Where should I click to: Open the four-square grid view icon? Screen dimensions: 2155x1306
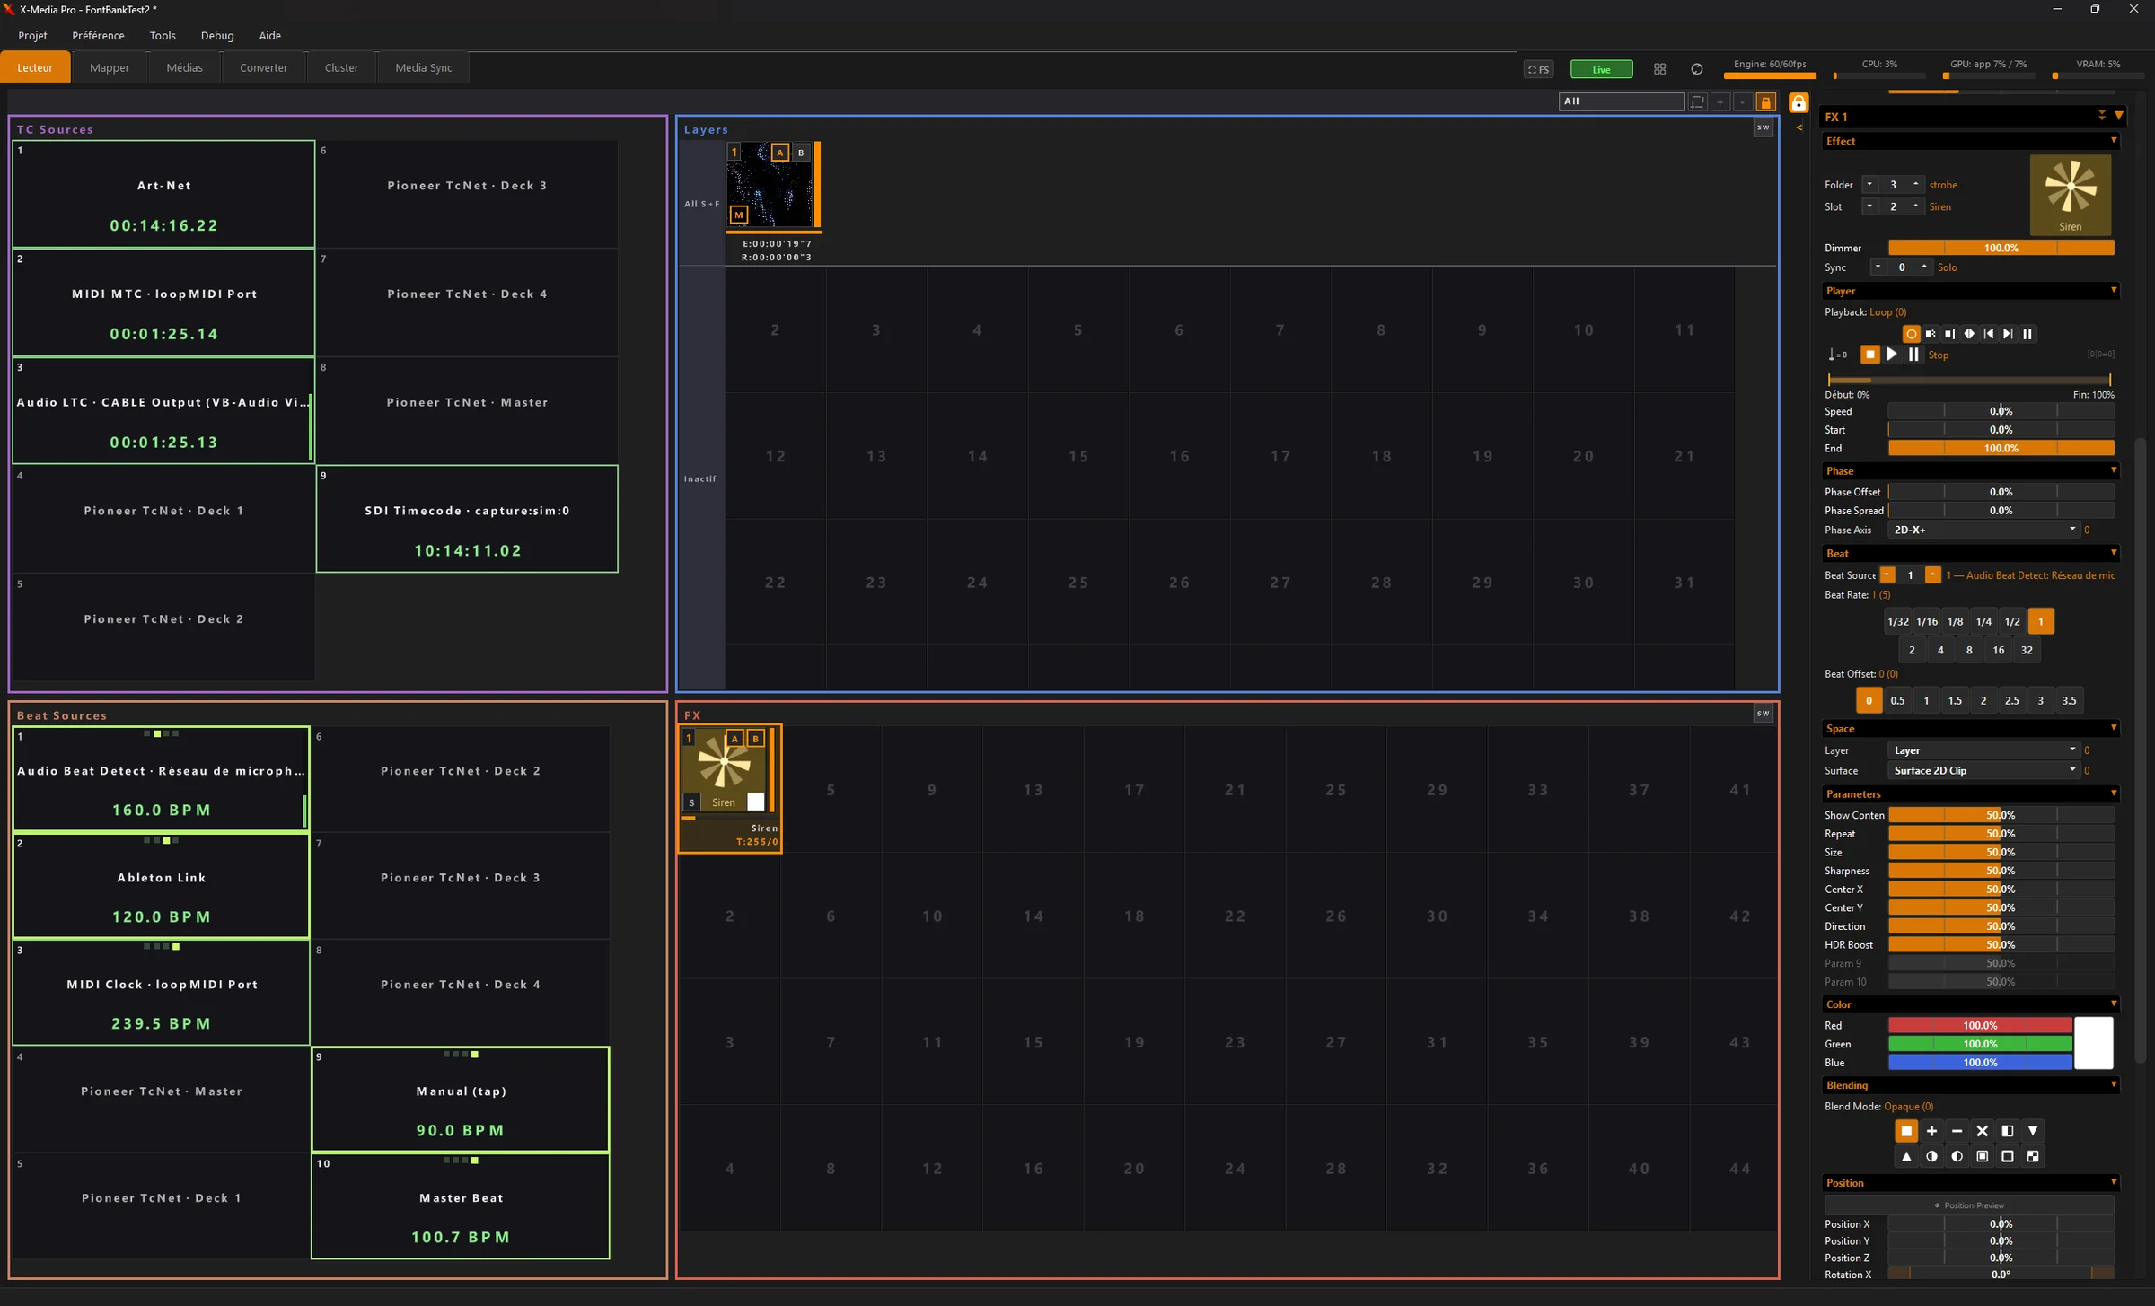pyautogui.click(x=1659, y=69)
